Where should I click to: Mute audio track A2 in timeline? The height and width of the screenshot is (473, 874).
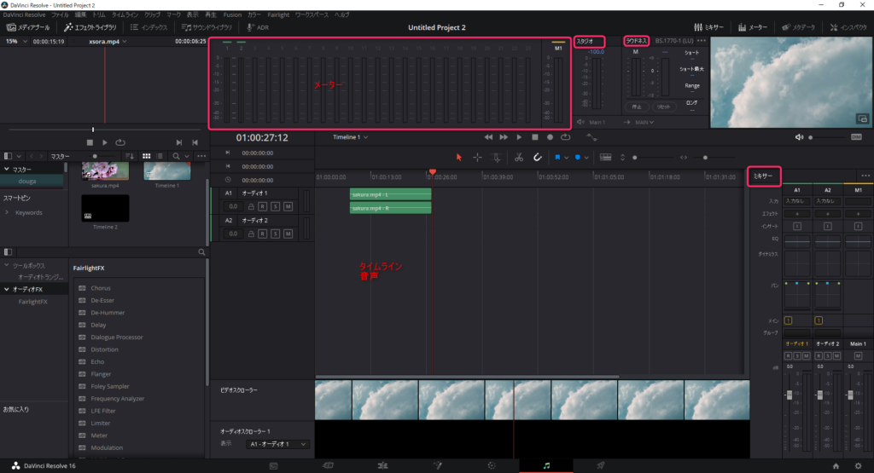point(288,234)
